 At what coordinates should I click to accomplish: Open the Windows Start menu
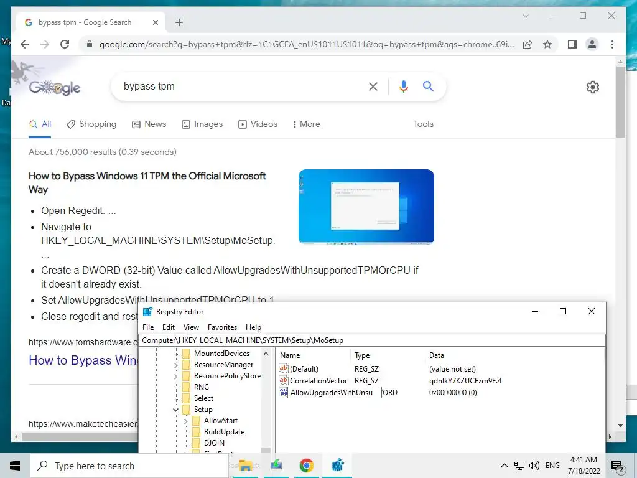pyautogui.click(x=15, y=466)
